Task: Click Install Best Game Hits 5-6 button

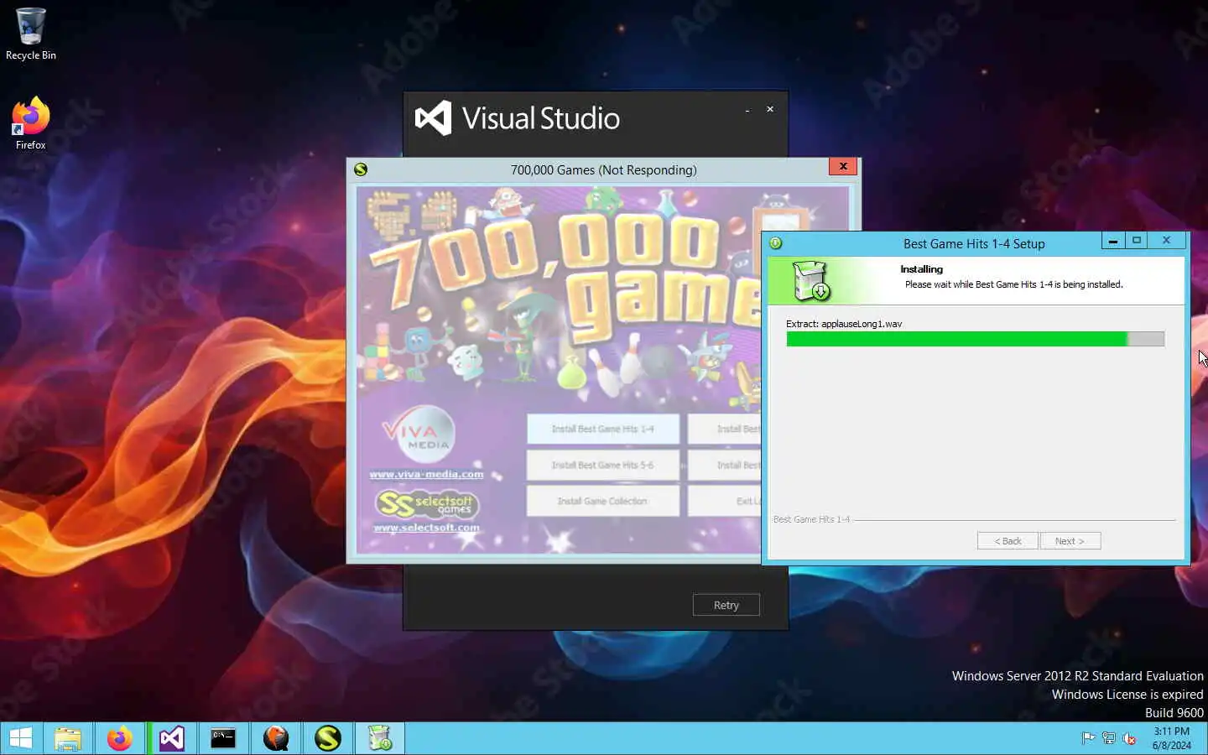Action: (x=602, y=465)
